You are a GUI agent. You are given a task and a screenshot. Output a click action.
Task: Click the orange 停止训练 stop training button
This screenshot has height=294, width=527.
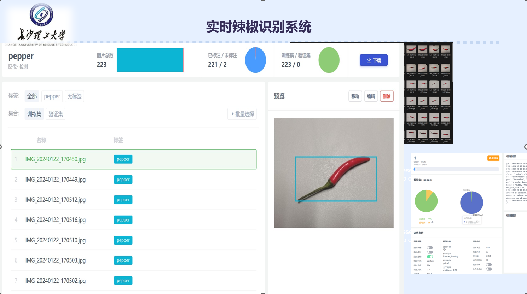tap(493, 158)
